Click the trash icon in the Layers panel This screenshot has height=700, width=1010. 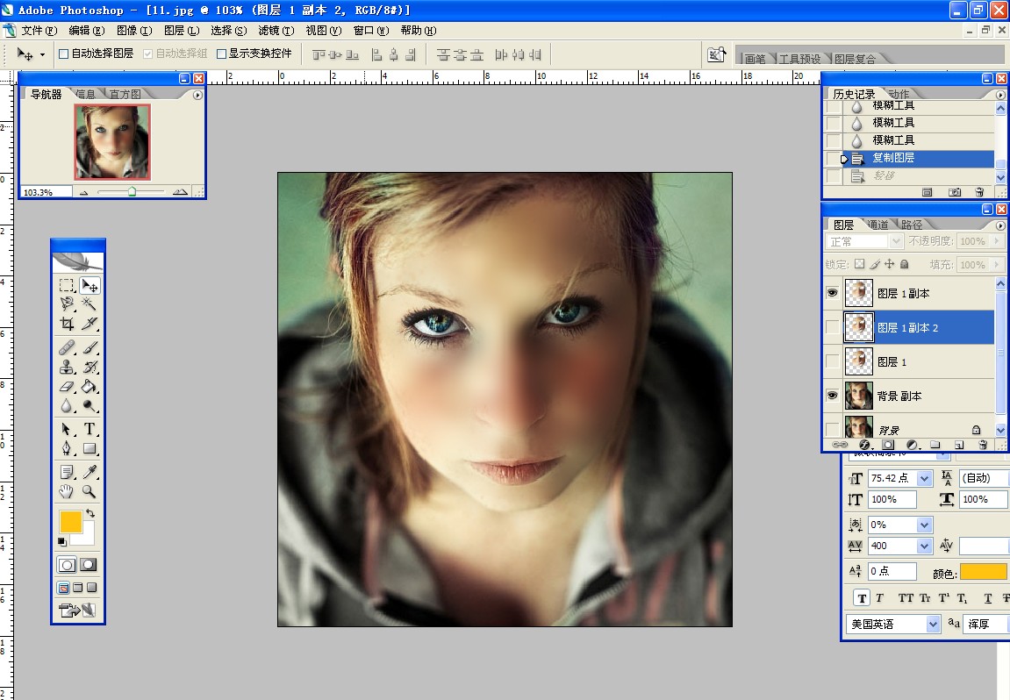pos(982,445)
